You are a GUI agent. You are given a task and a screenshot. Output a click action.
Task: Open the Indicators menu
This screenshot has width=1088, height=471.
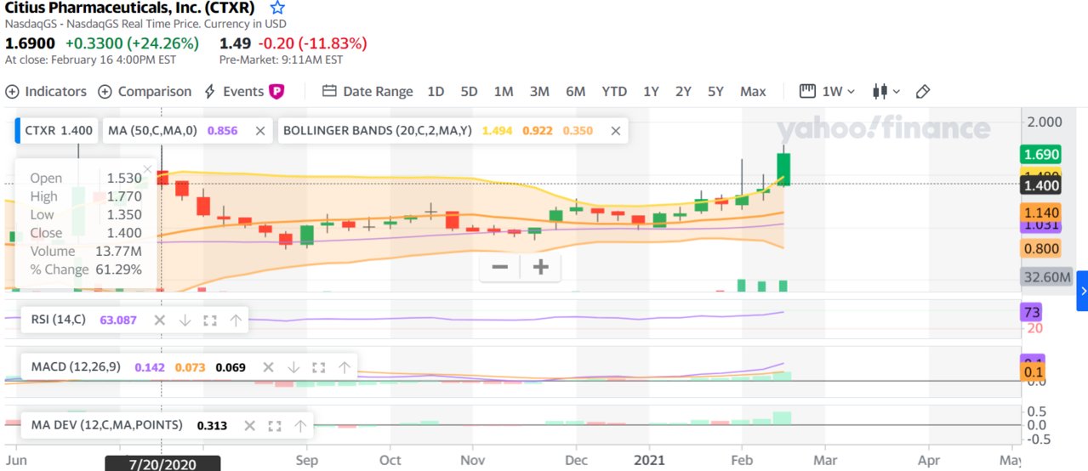46,91
